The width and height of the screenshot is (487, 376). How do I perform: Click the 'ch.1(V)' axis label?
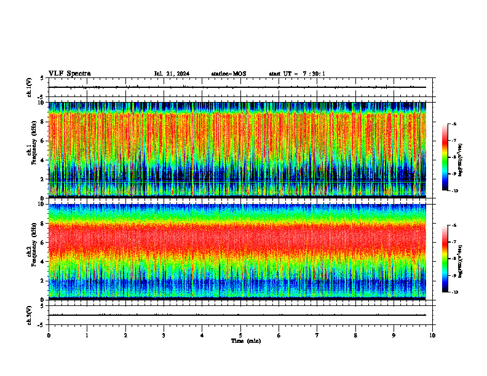[x=30, y=87]
